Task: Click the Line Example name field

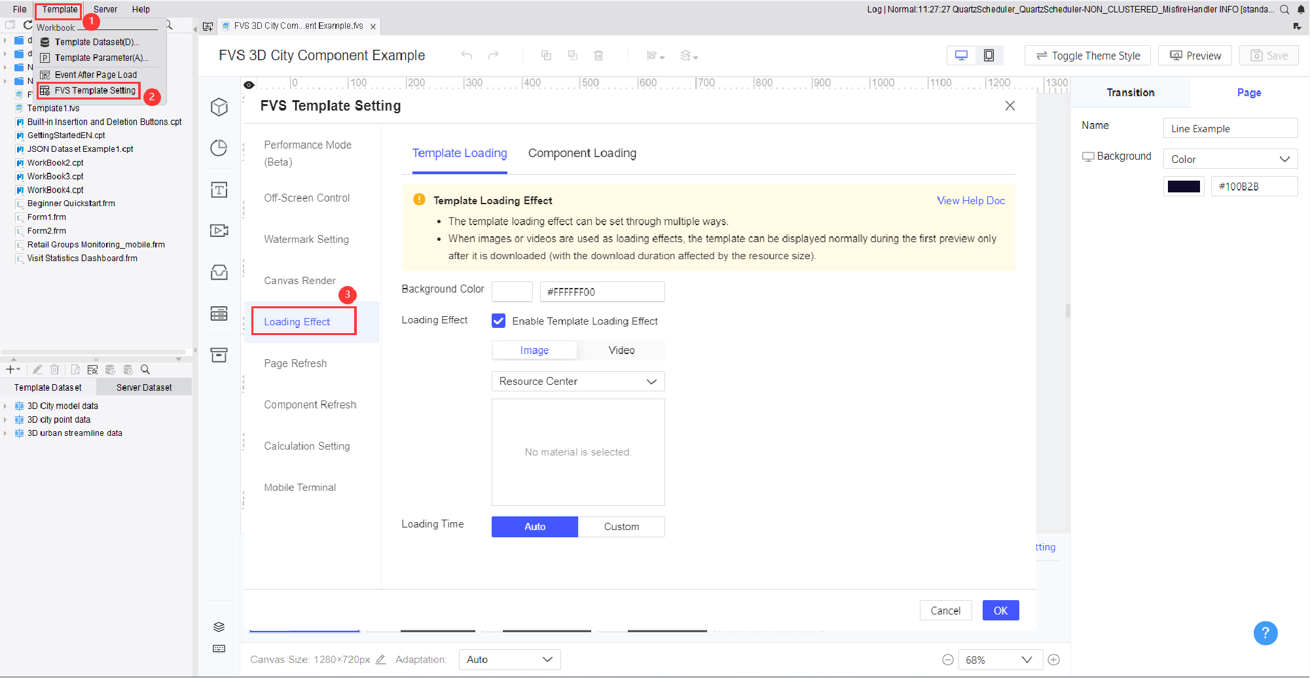Action: point(1229,129)
